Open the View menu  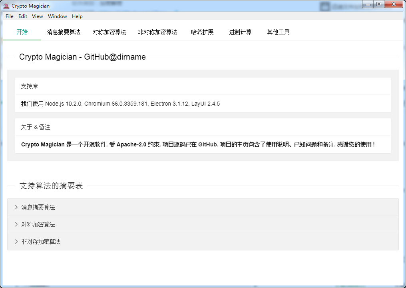tap(38, 16)
